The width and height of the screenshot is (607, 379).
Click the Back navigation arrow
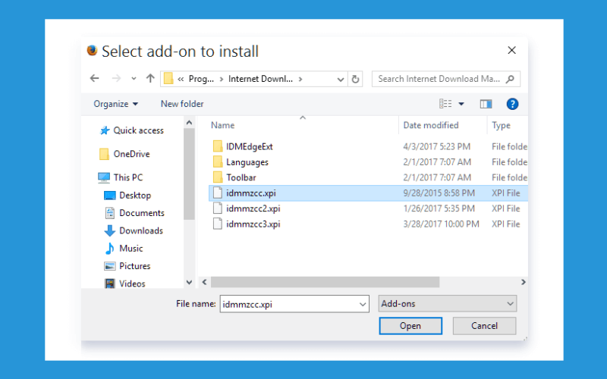click(x=94, y=79)
